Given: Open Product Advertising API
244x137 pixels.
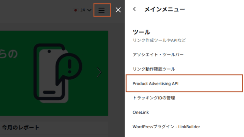Looking at the screenshot, I should tap(156, 83).
